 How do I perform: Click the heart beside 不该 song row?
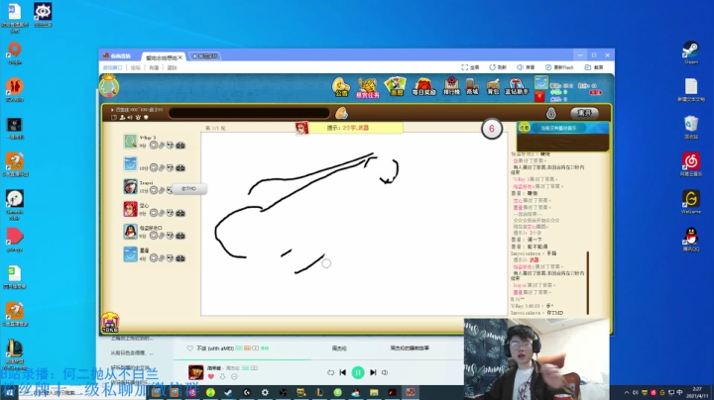click(189, 349)
